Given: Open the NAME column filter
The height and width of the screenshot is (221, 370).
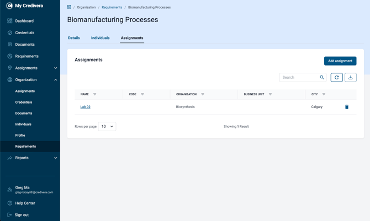Looking at the screenshot, I should pos(94,94).
